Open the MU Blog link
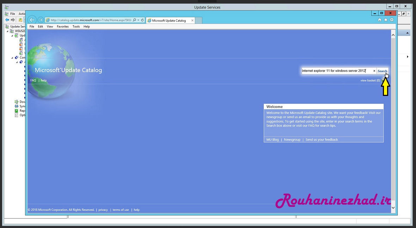 pos(273,140)
